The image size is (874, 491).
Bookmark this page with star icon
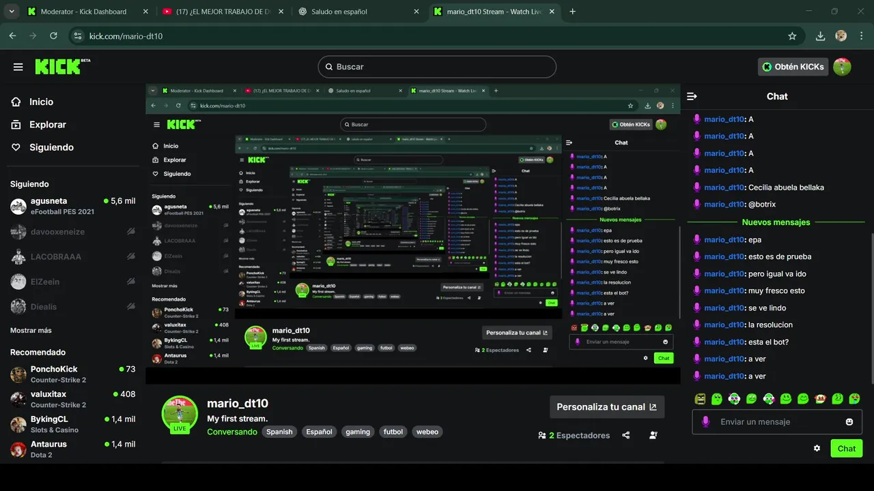pos(792,36)
